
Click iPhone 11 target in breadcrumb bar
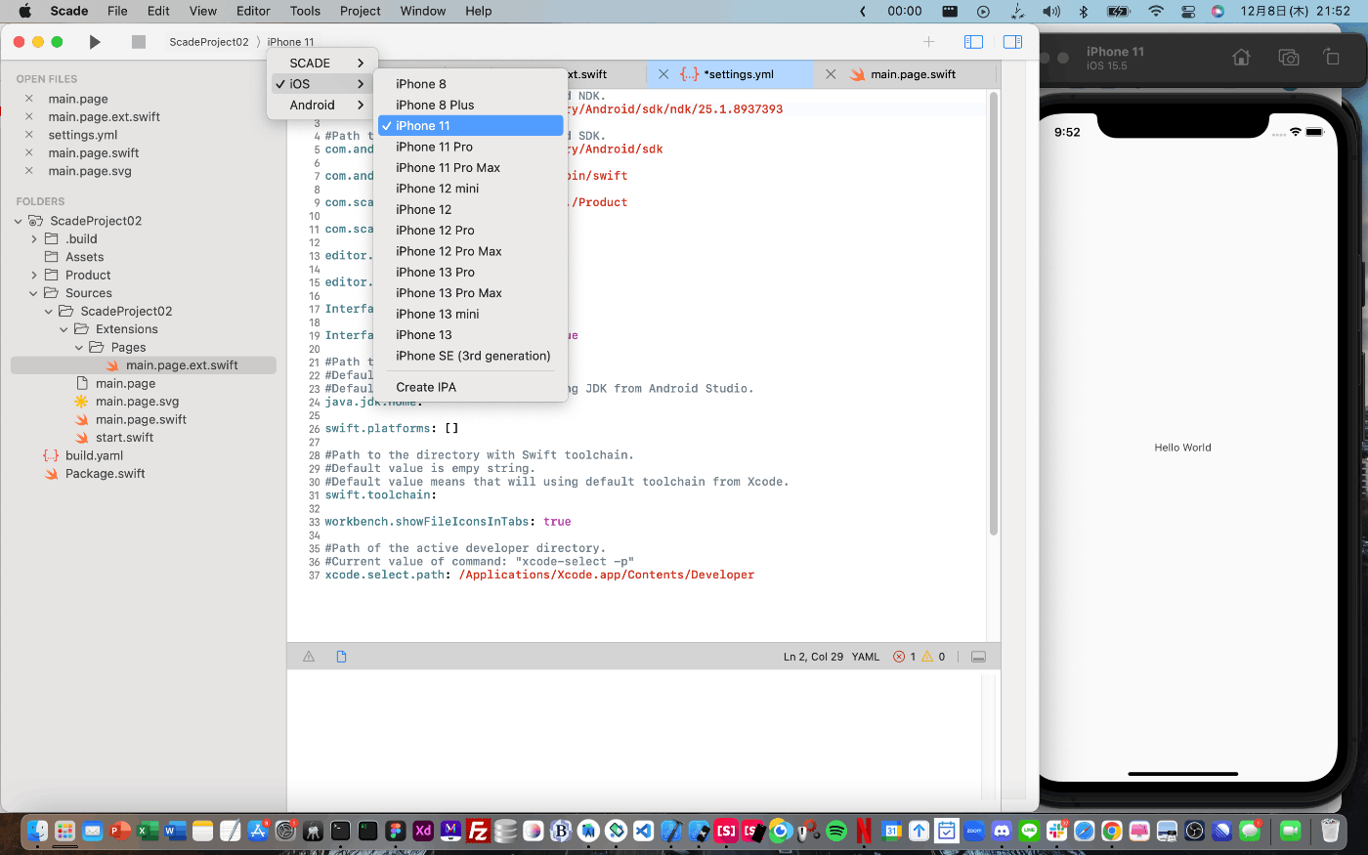[290, 42]
